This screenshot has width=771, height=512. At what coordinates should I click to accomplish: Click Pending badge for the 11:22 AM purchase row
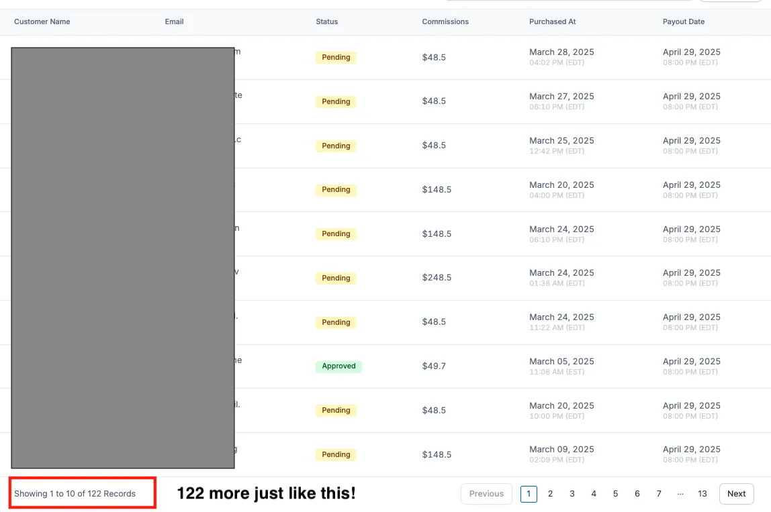[x=336, y=322]
